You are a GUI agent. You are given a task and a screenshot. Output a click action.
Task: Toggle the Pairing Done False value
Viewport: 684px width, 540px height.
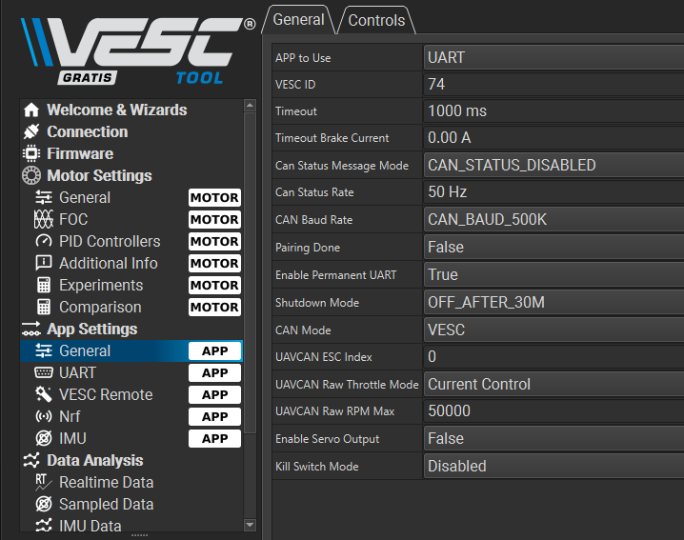554,248
